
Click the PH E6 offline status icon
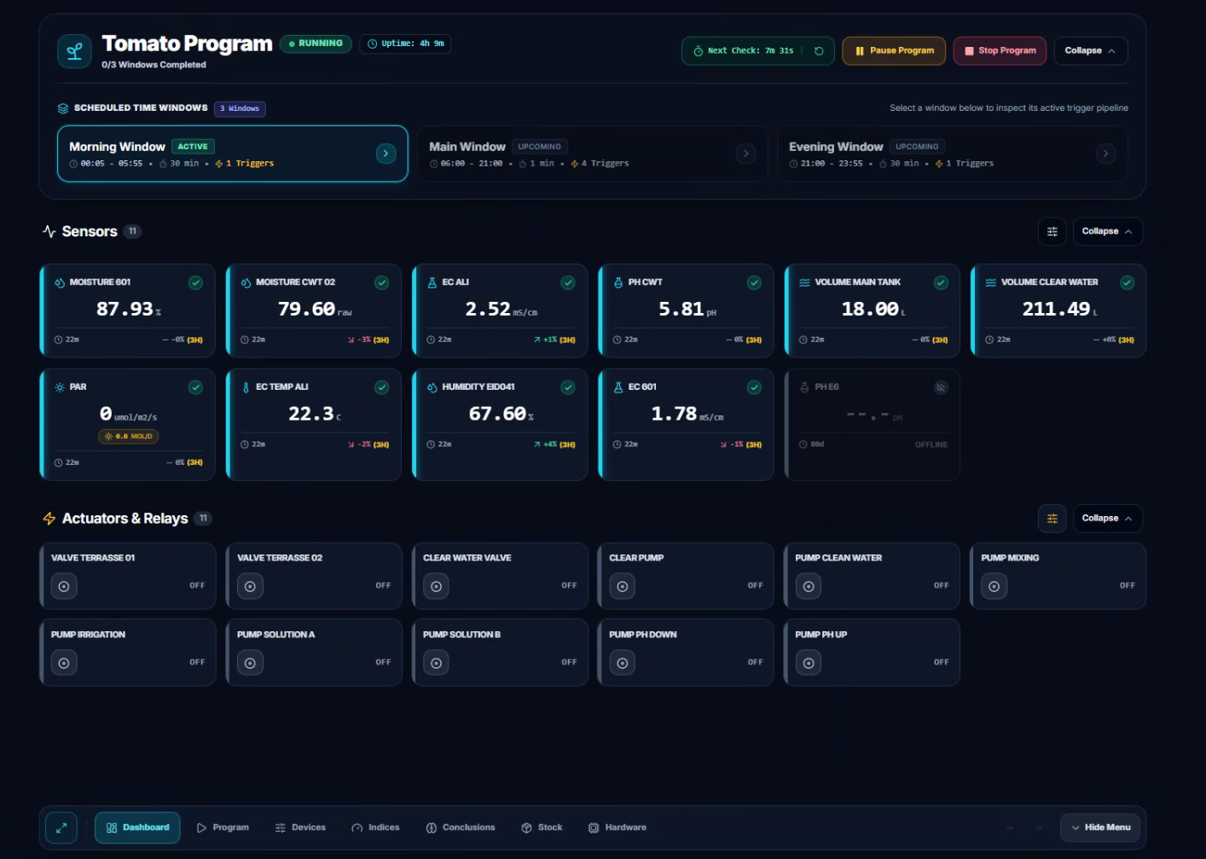pyautogui.click(x=941, y=387)
